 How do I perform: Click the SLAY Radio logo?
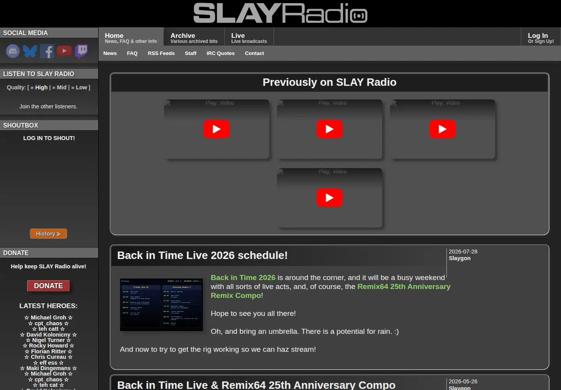click(280, 13)
